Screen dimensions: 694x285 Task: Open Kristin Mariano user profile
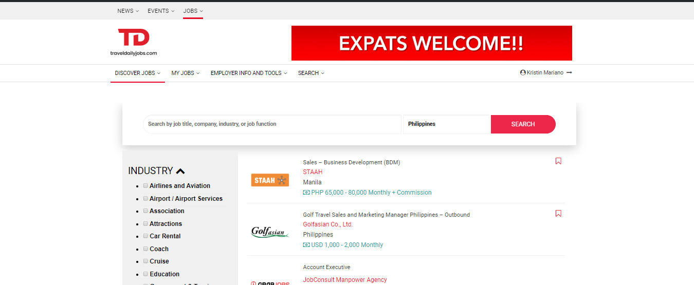click(542, 73)
